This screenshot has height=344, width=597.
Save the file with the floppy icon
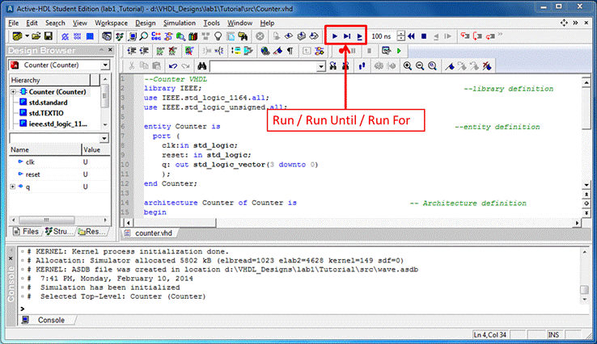(49, 36)
